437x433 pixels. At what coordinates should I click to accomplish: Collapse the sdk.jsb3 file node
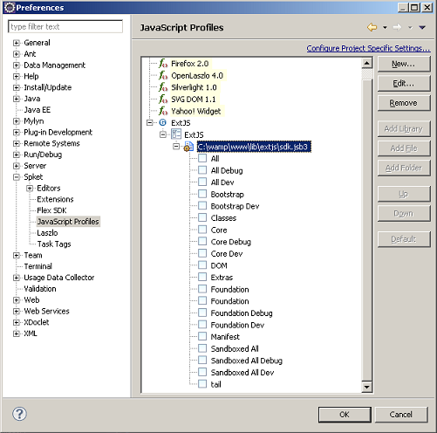[x=176, y=147]
